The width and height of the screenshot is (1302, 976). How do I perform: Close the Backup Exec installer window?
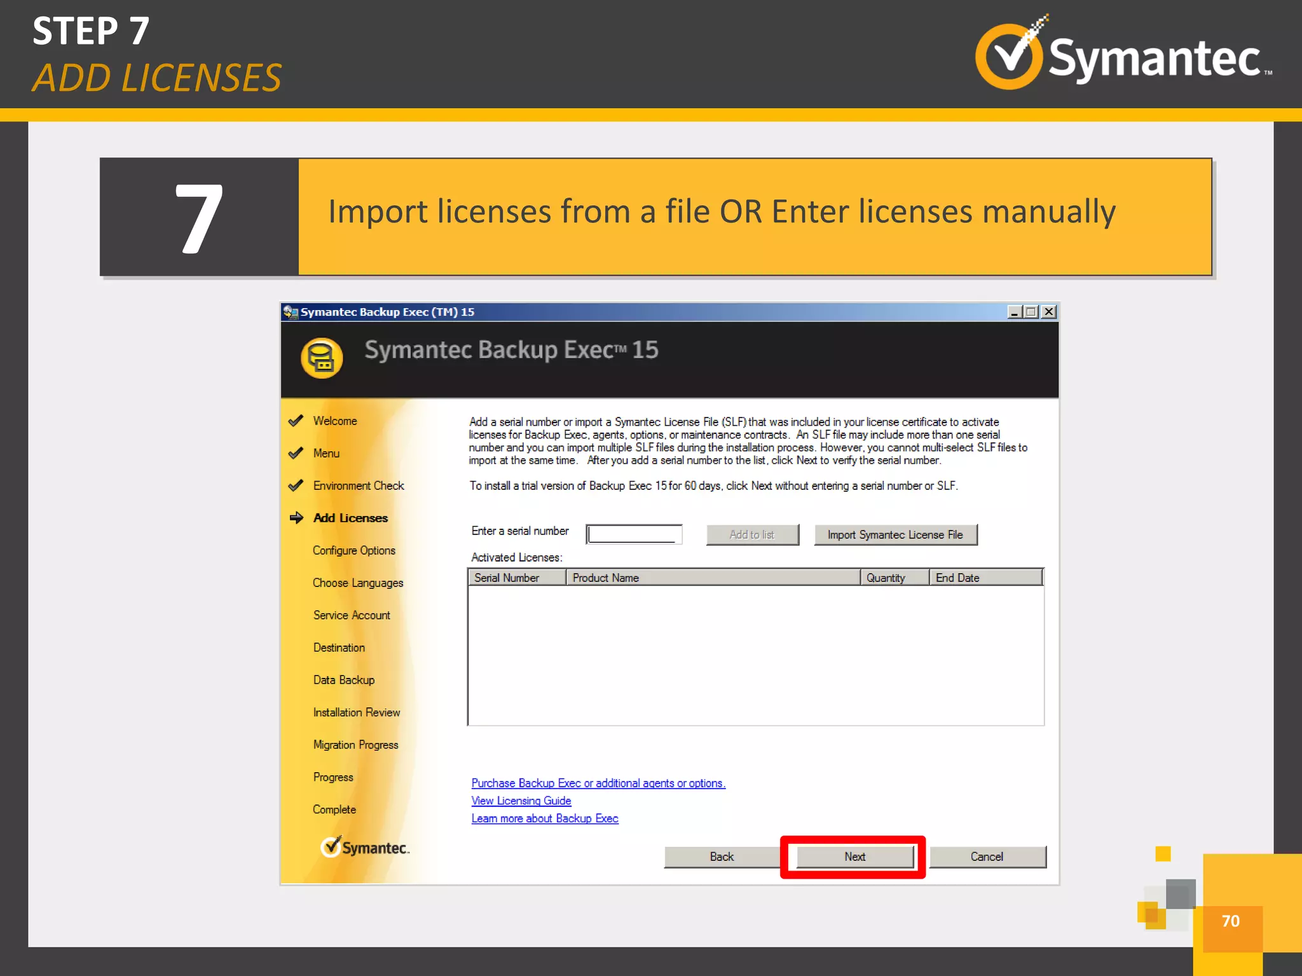tap(1049, 312)
